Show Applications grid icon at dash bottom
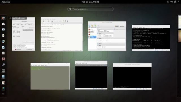 pos(3,94)
